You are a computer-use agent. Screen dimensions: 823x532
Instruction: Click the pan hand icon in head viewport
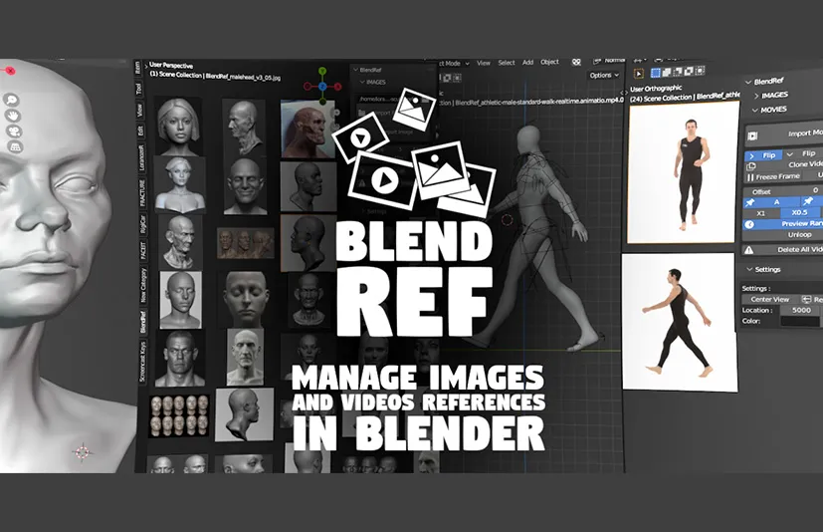click(13, 116)
